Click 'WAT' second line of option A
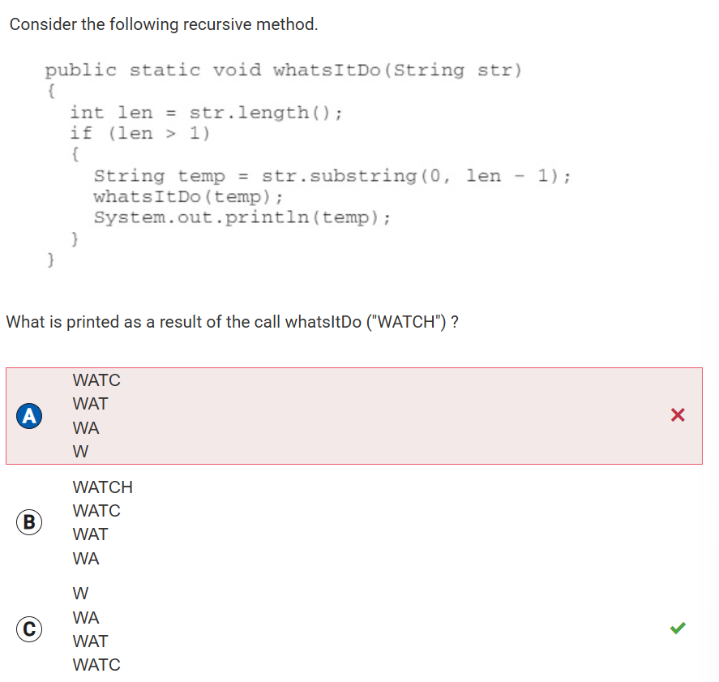This screenshot has width=719, height=682. [90, 404]
